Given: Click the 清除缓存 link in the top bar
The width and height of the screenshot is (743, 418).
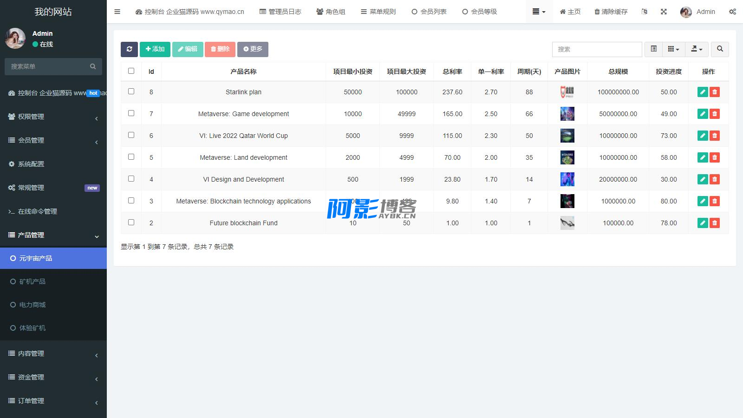Looking at the screenshot, I should (x=611, y=12).
